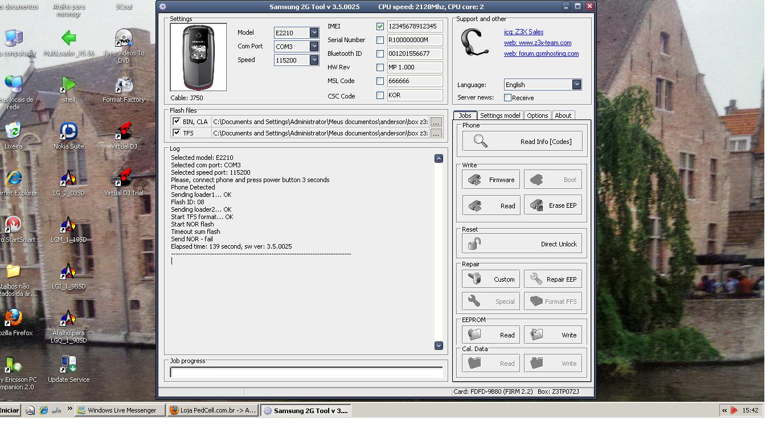Open www.z3x-team.com web link
The height and width of the screenshot is (437, 778).
pyautogui.click(x=538, y=43)
